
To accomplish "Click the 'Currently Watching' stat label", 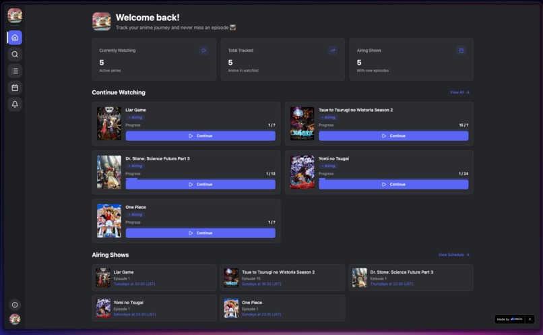I will tap(117, 51).
